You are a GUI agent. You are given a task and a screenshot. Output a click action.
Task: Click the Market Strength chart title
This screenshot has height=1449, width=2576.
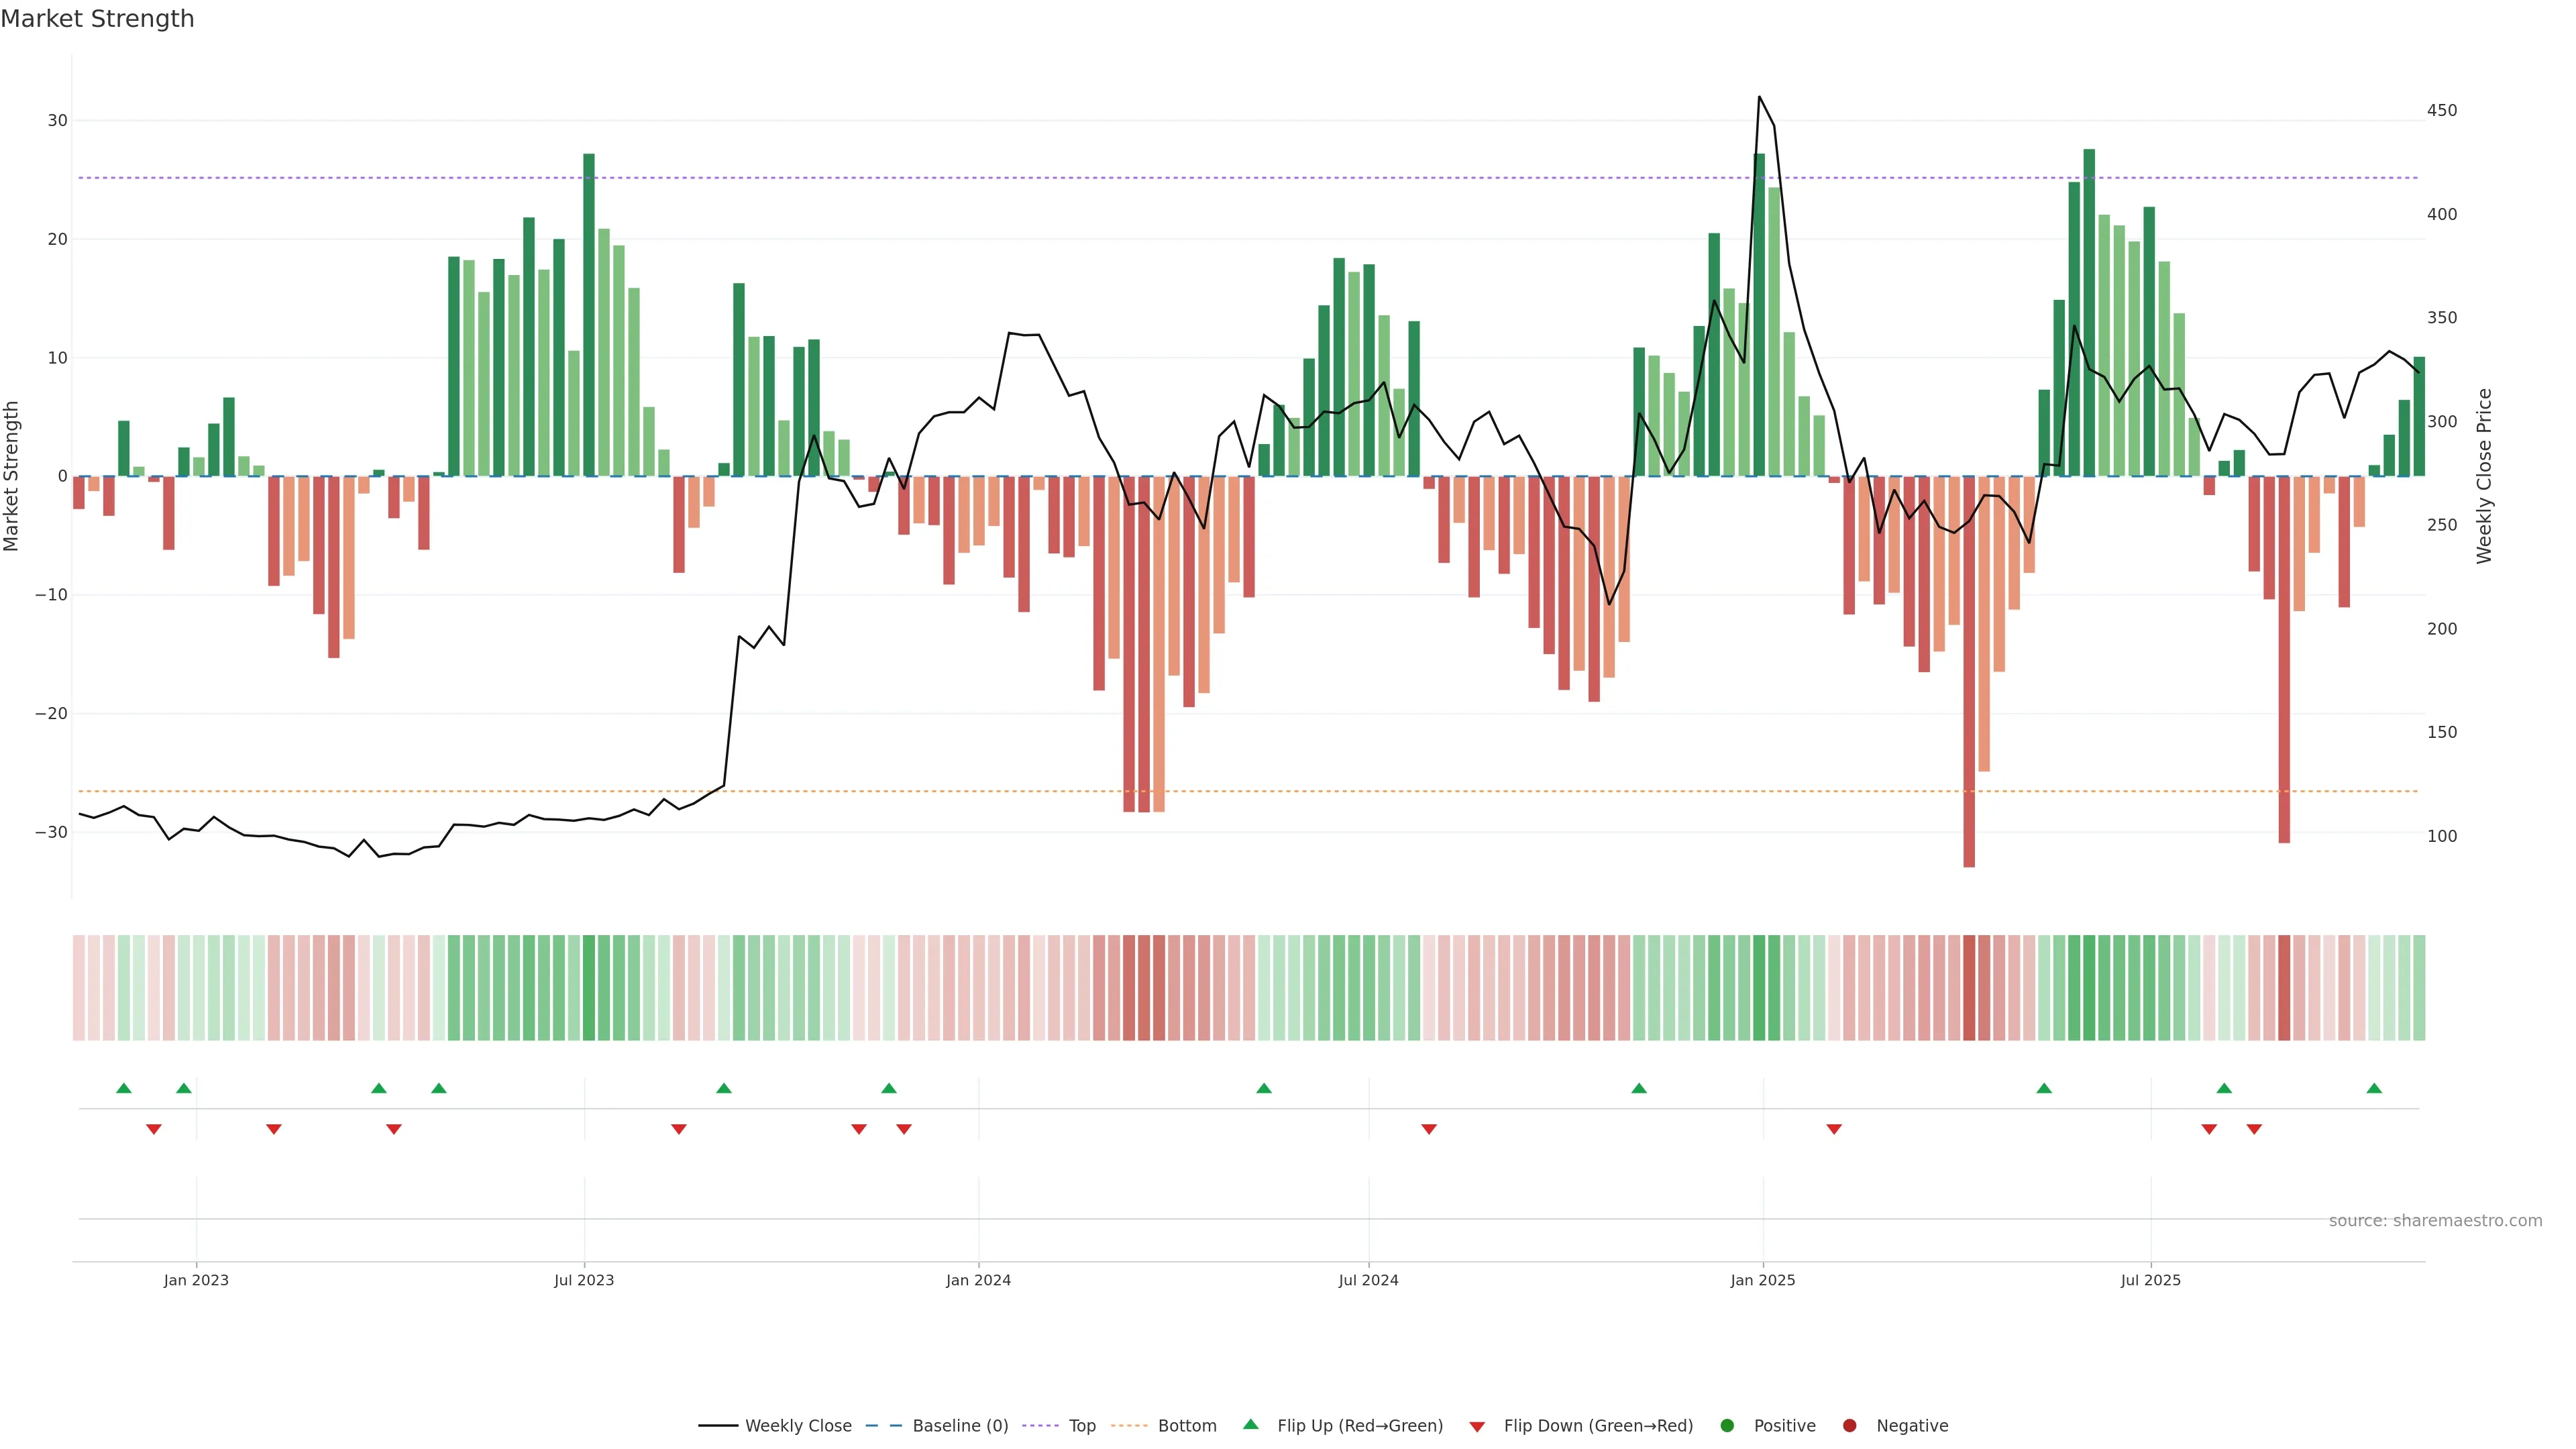(97, 19)
